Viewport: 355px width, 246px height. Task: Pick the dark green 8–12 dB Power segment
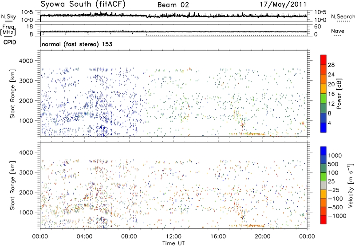tap(323, 108)
